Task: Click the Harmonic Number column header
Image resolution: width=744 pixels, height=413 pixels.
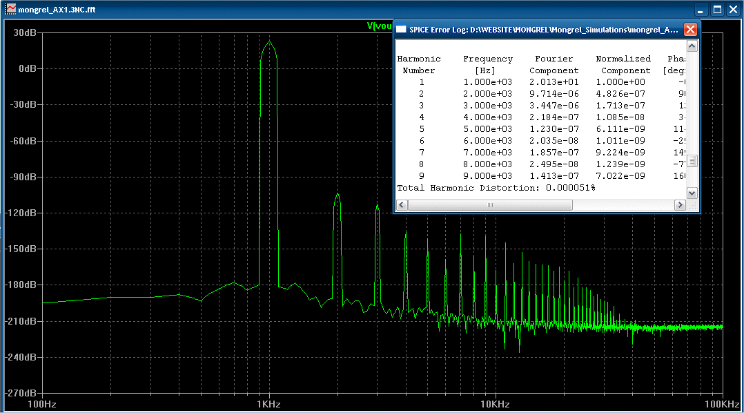Action: point(419,64)
